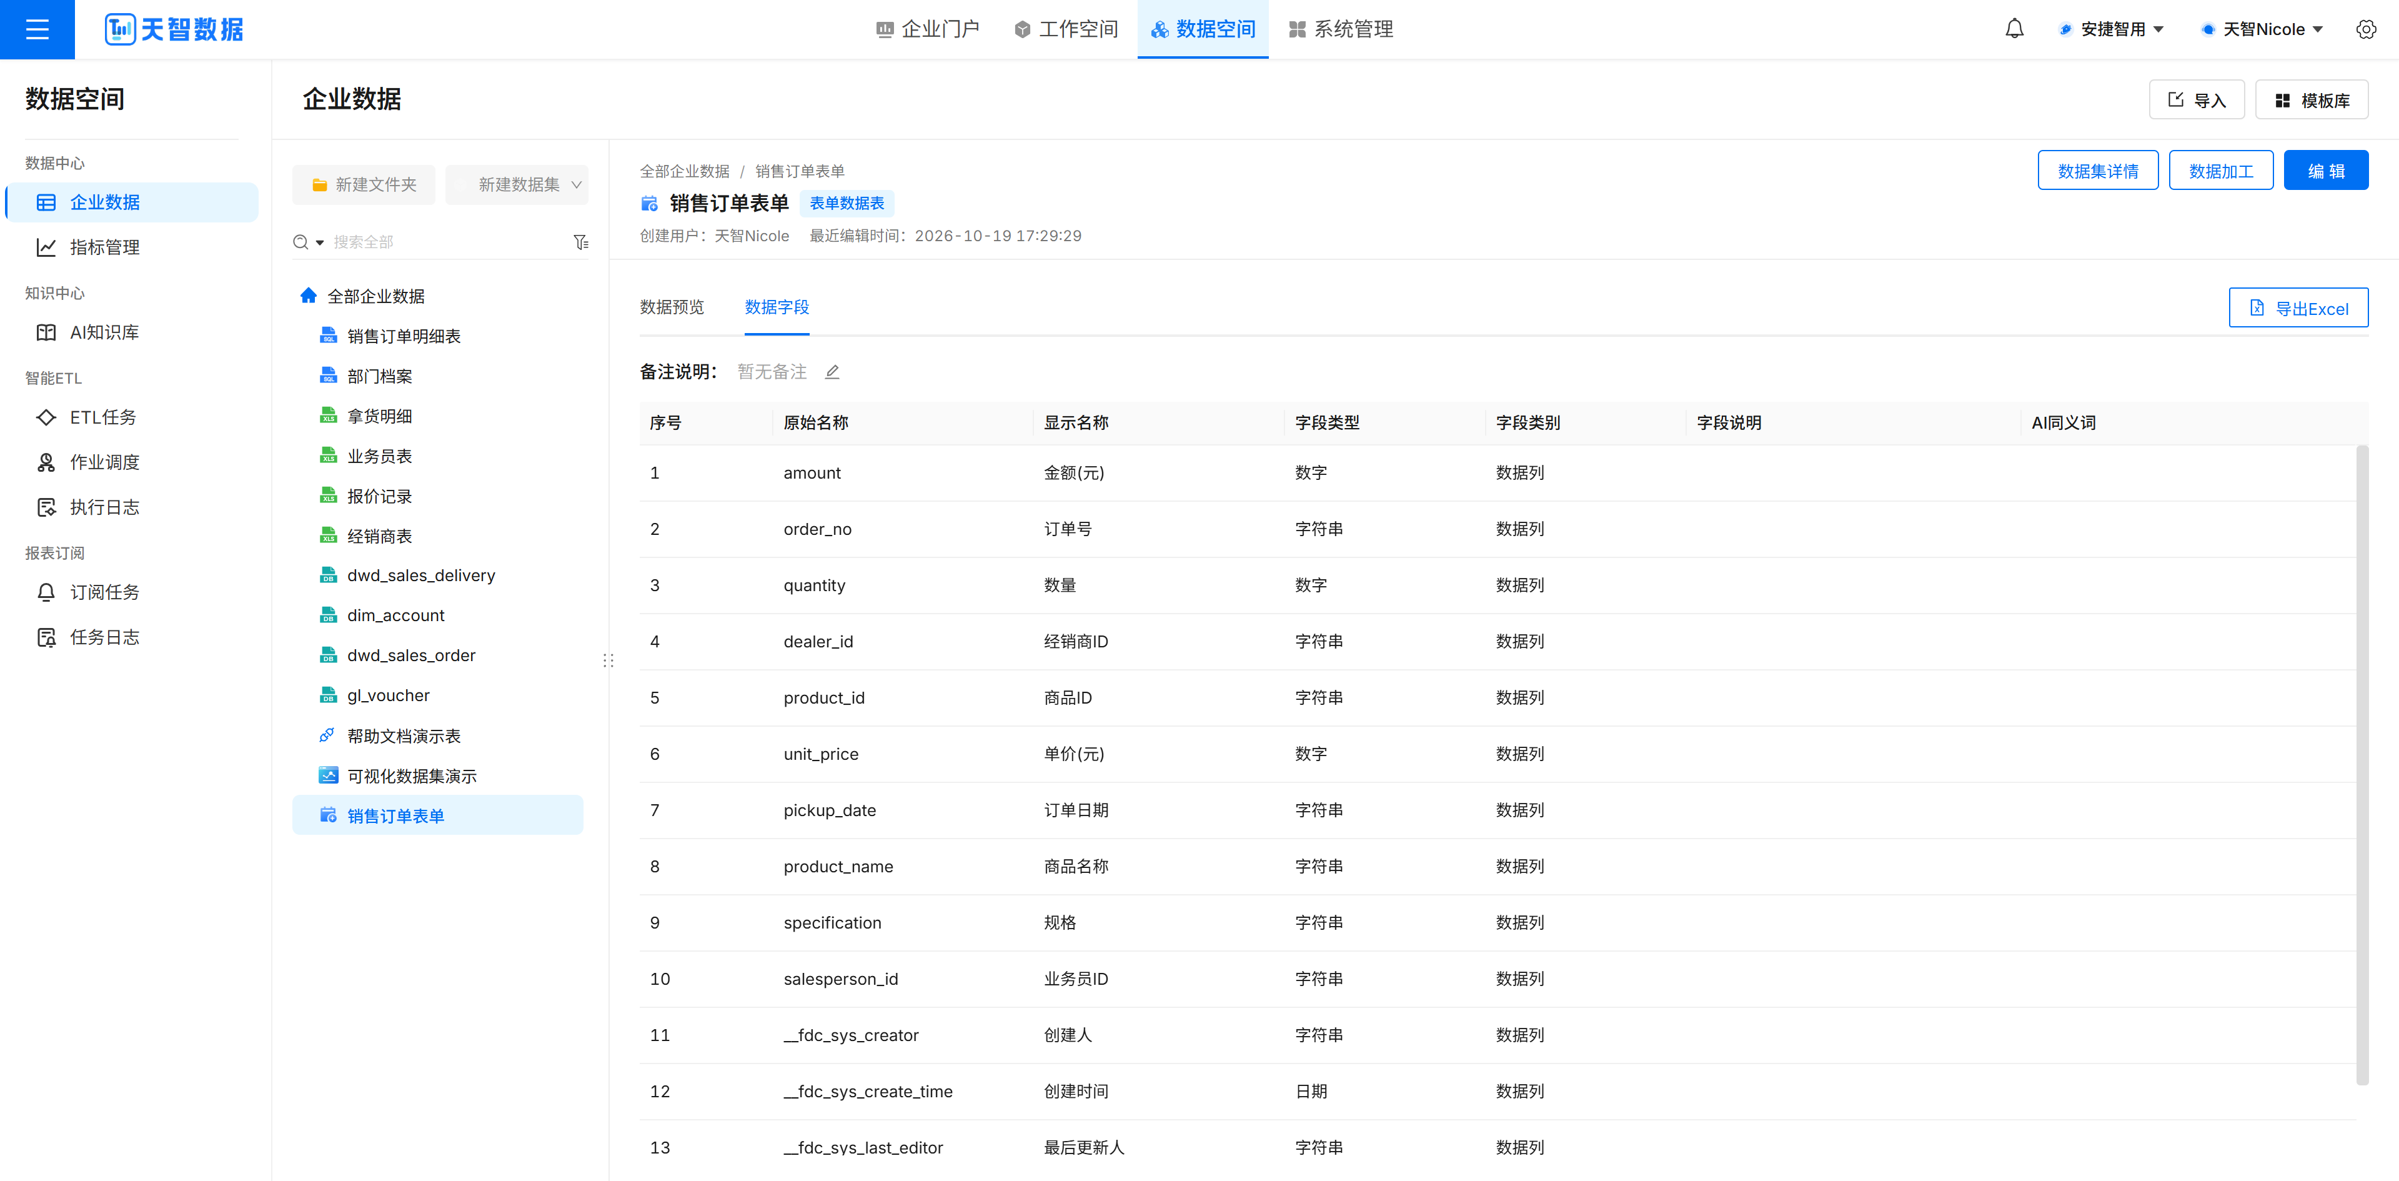
Task: Click the ETL任务 diamond icon
Action: pos(46,417)
